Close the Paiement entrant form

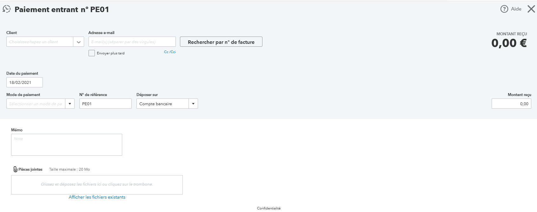coord(531,9)
